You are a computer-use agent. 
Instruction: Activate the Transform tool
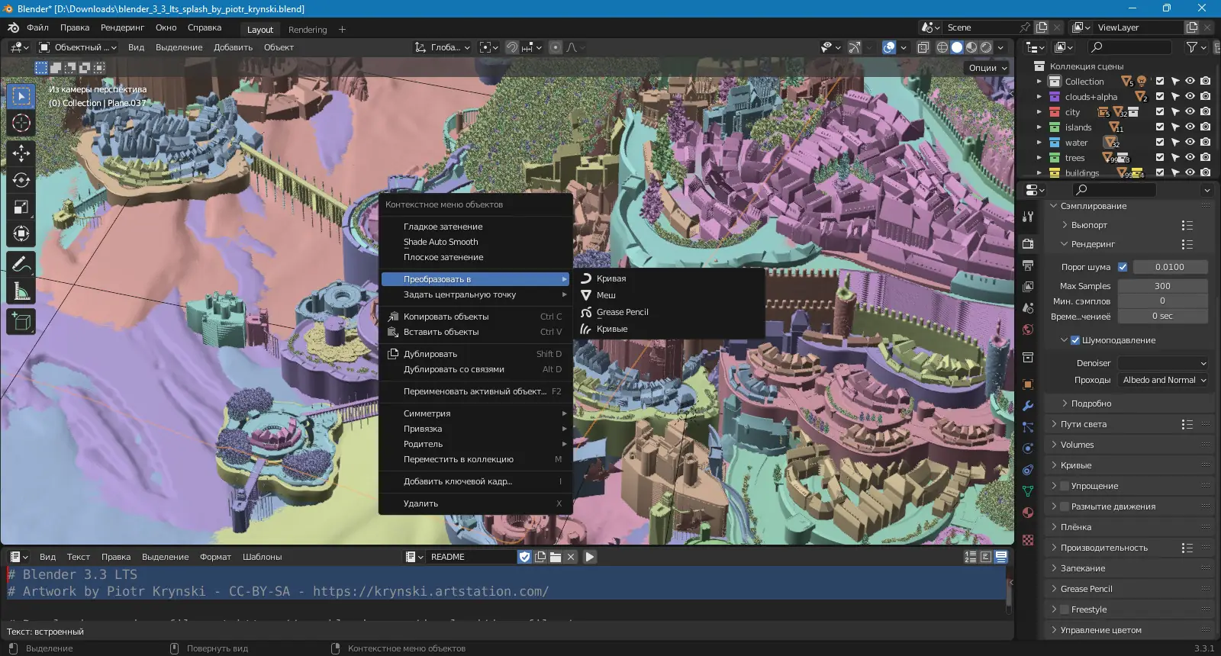click(x=21, y=233)
